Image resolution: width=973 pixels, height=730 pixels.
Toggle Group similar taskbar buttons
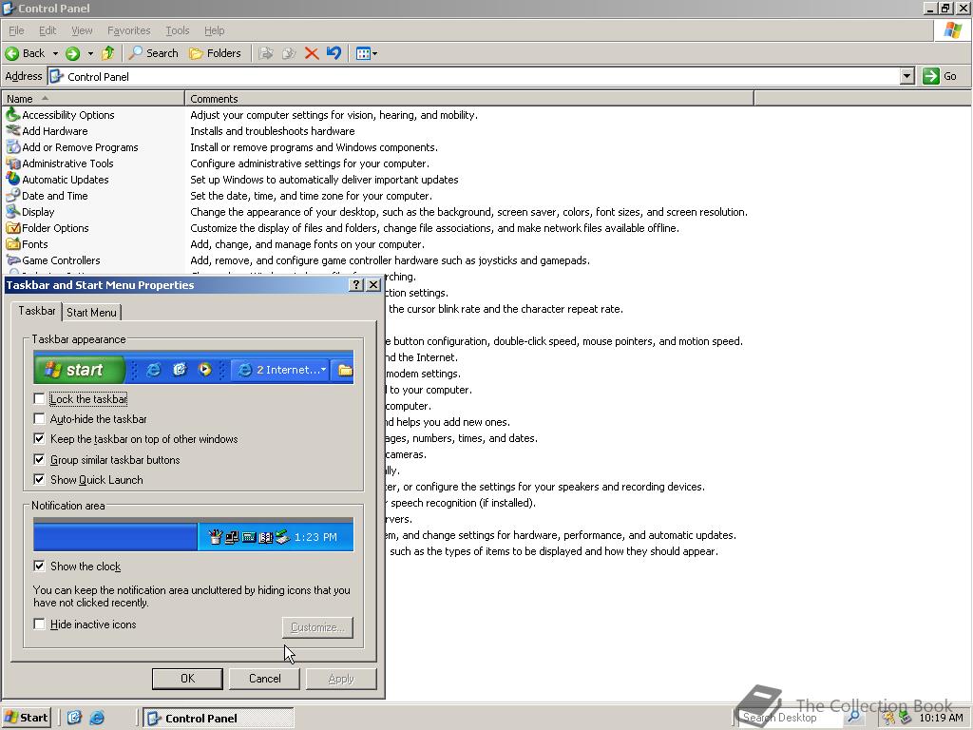coord(39,460)
